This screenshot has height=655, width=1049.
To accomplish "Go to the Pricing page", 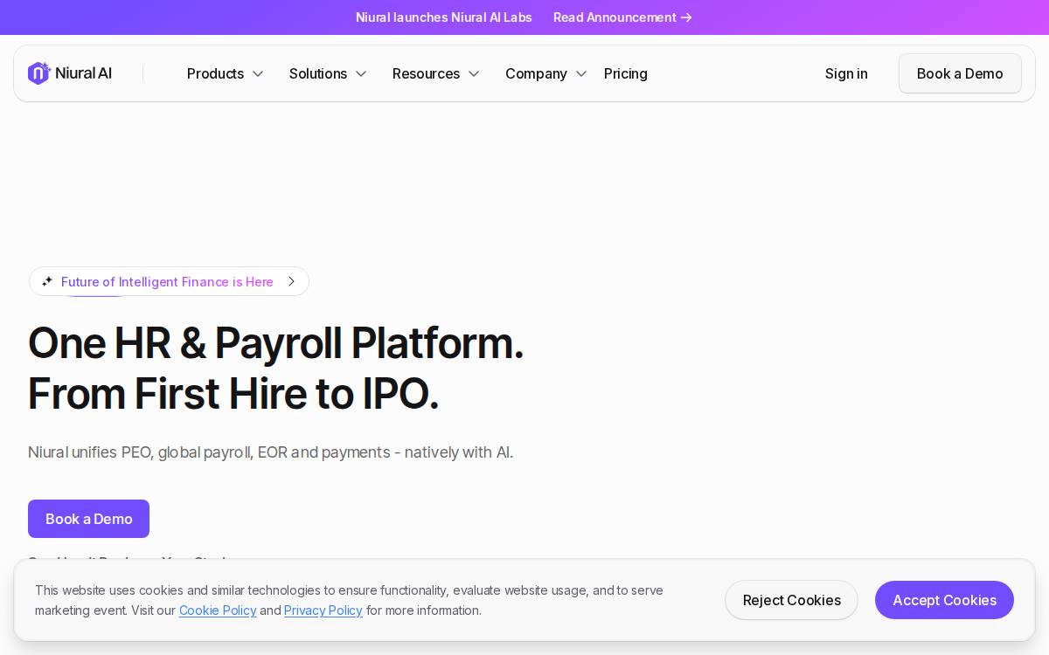I will 626,73.
